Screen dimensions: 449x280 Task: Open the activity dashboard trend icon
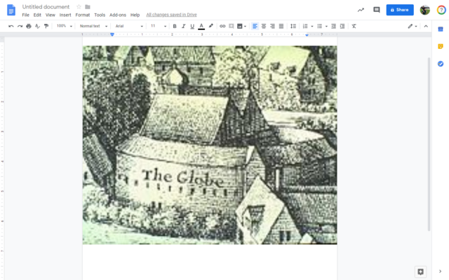click(361, 10)
